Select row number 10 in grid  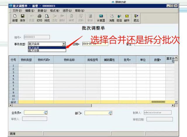[14, 96]
